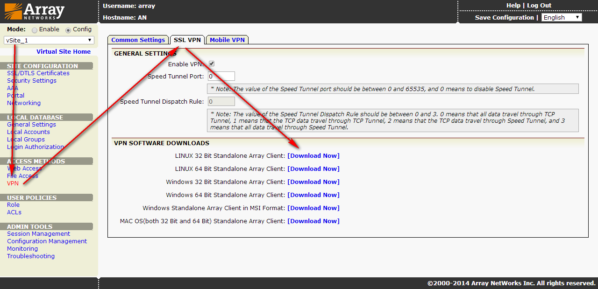Download the Windows 32 Bit Array Client
The height and width of the screenshot is (289, 598).
[313, 182]
